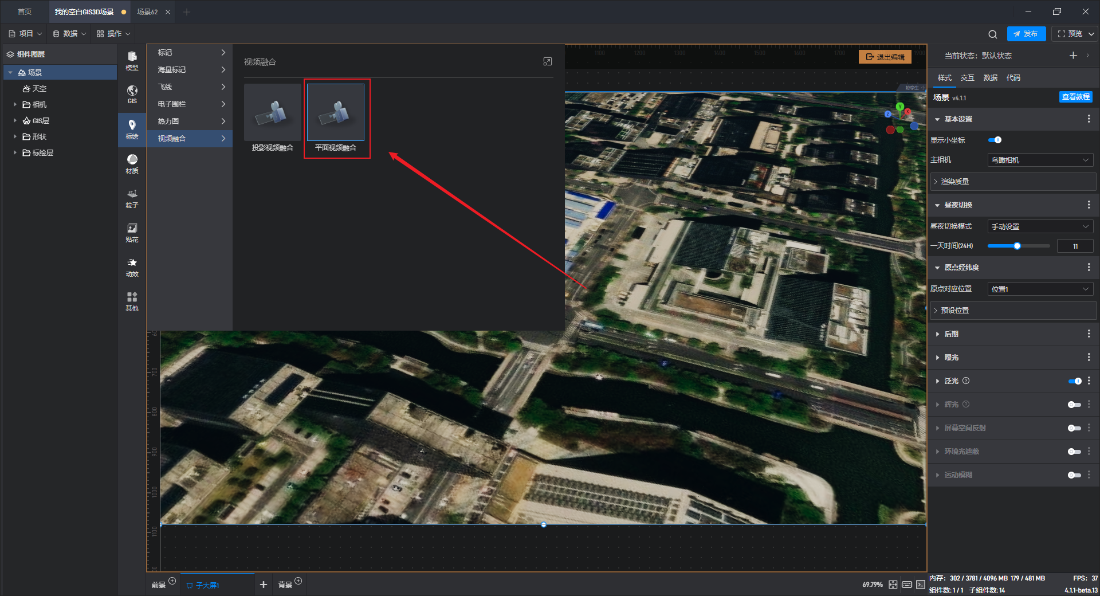This screenshot has height=596, width=1100.
Task: Open the 电子围栏 submenu
Action: click(x=190, y=104)
